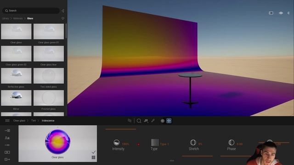Click the Export icon at bottom of left dock
Image resolution: width=294 pixels, height=165 pixels.
click(7, 159)
